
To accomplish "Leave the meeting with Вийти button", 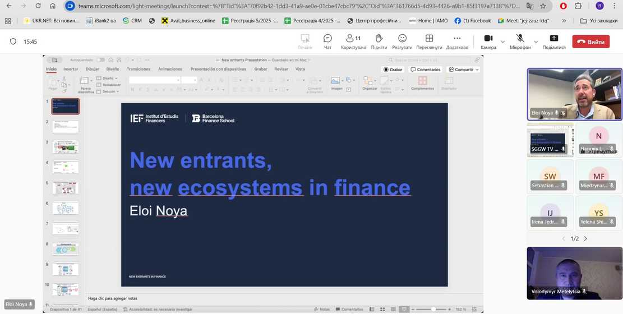I will click(590, 42).
